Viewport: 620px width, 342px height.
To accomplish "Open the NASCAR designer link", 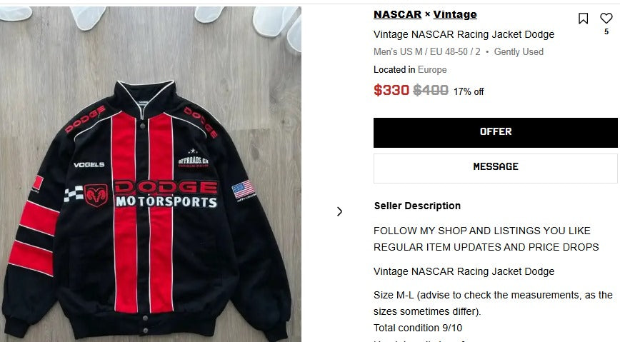I will 397,14.
